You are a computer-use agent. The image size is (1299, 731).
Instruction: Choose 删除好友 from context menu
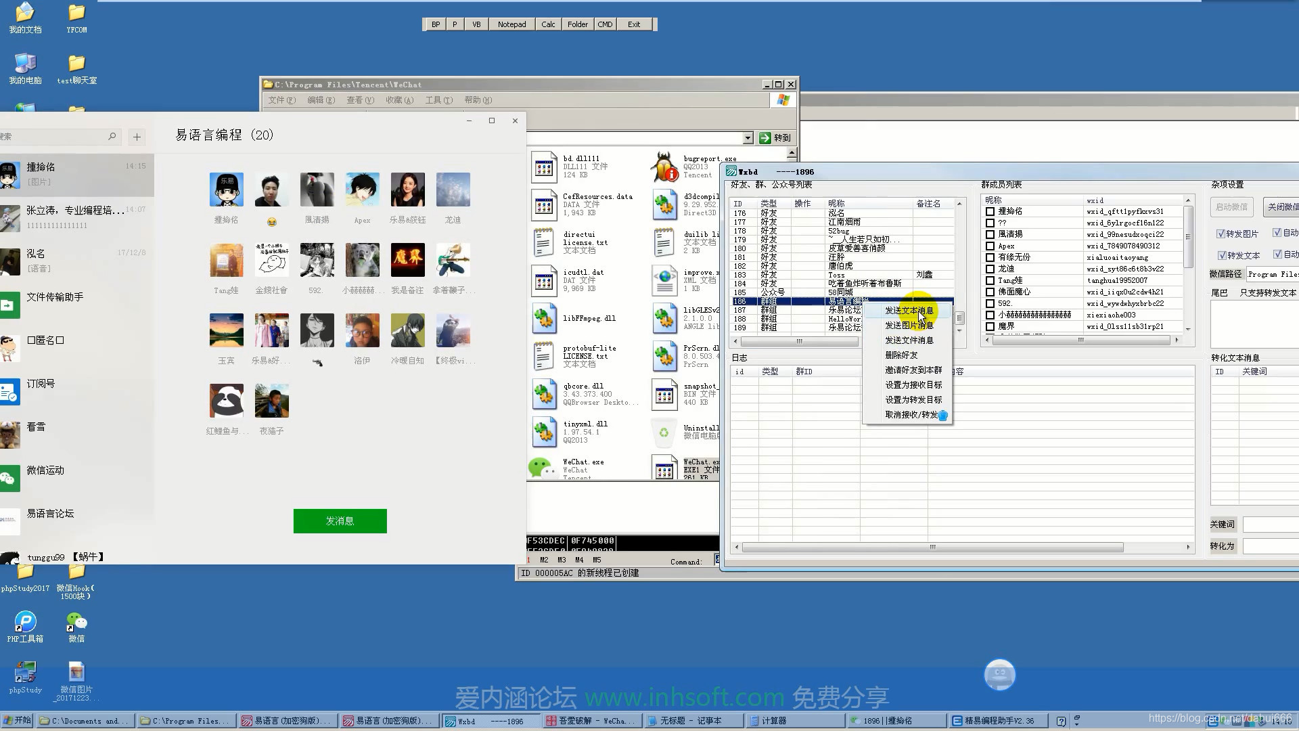908,355
